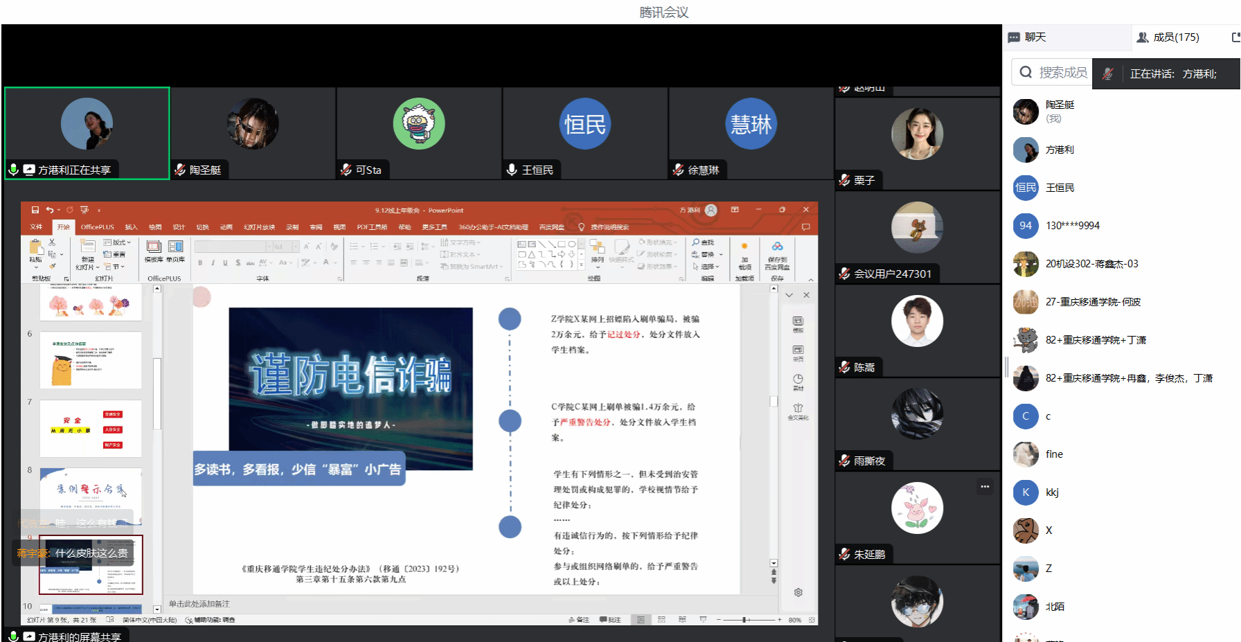Toggle italic formatting in the font group
Screen dimensions: 1241x642
[x=213, y=263]
